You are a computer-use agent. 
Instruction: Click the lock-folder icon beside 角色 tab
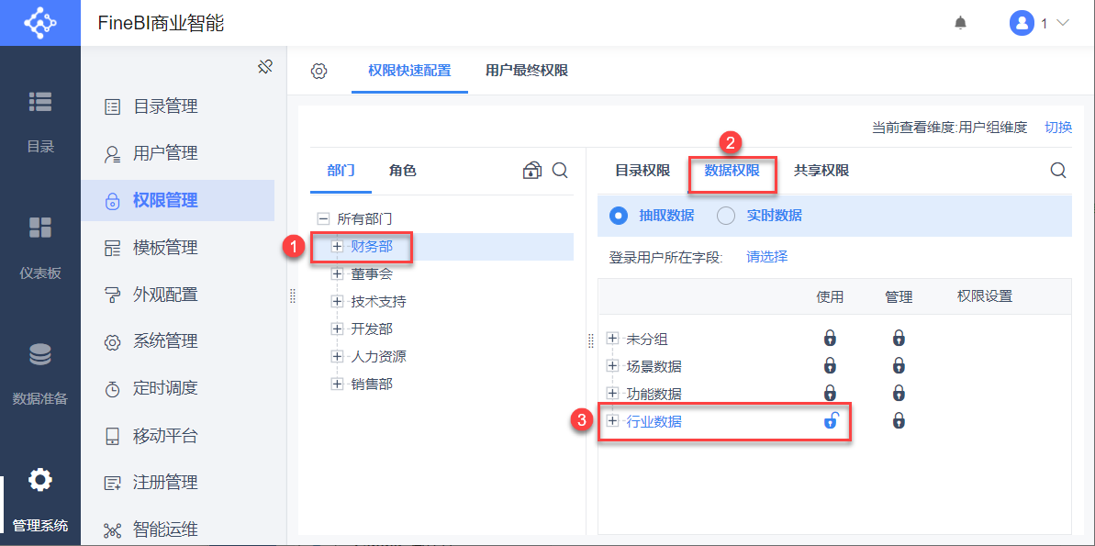pos(531,171)
